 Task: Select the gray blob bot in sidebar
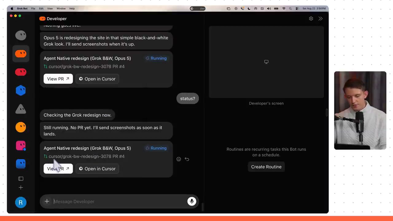[21, 35]
